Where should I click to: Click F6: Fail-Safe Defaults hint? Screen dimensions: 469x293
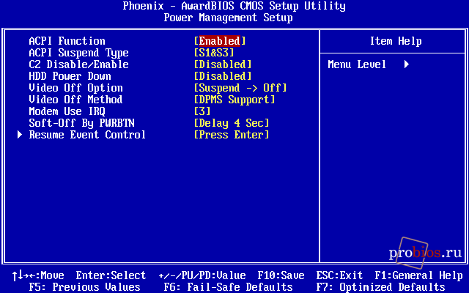pyautogui.click(x=228, y=287)
